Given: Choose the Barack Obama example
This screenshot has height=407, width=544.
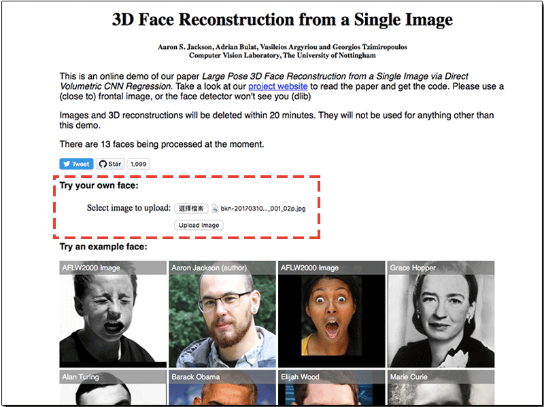Looking at the screenshot, I should tap(222, 387).
